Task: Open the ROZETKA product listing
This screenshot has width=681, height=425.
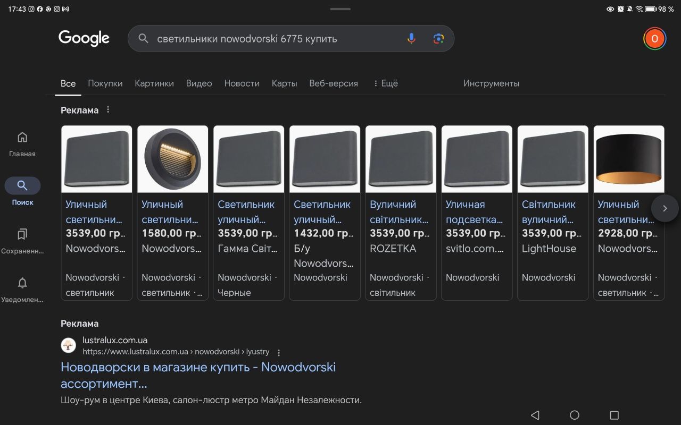Action: tap(401, 212)
